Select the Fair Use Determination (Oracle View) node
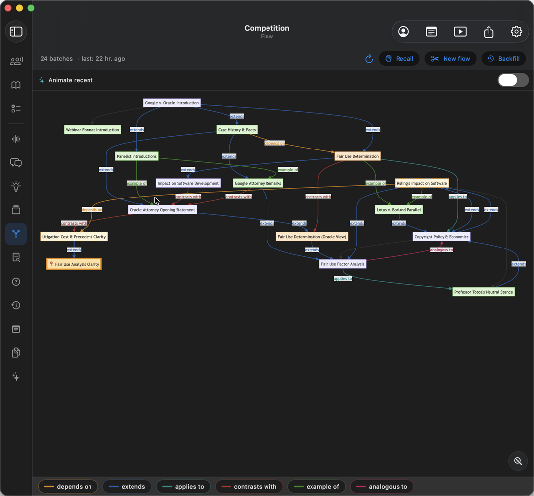 pyautogui.click(x=311, y=237)
